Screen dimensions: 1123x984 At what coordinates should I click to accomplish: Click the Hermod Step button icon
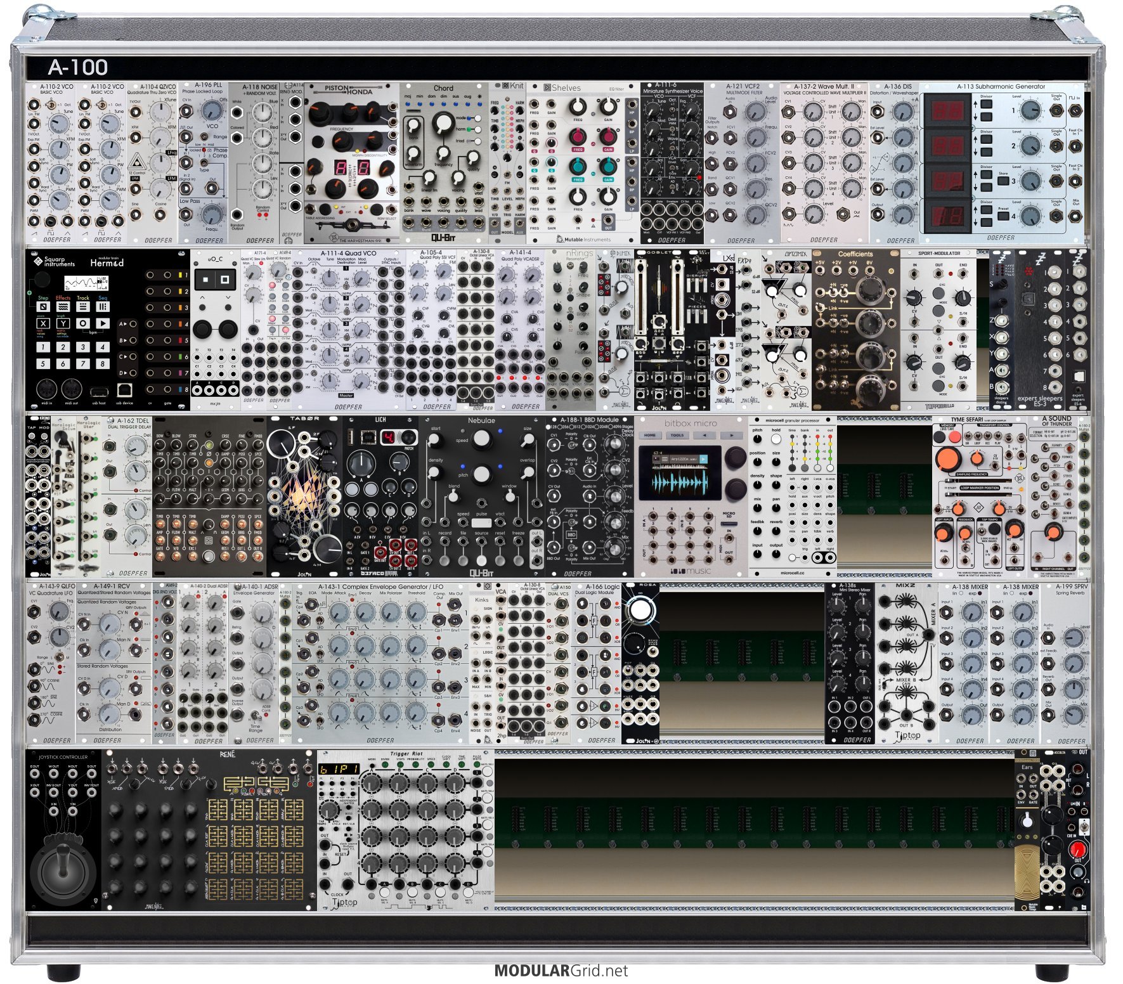click(42, 307)
